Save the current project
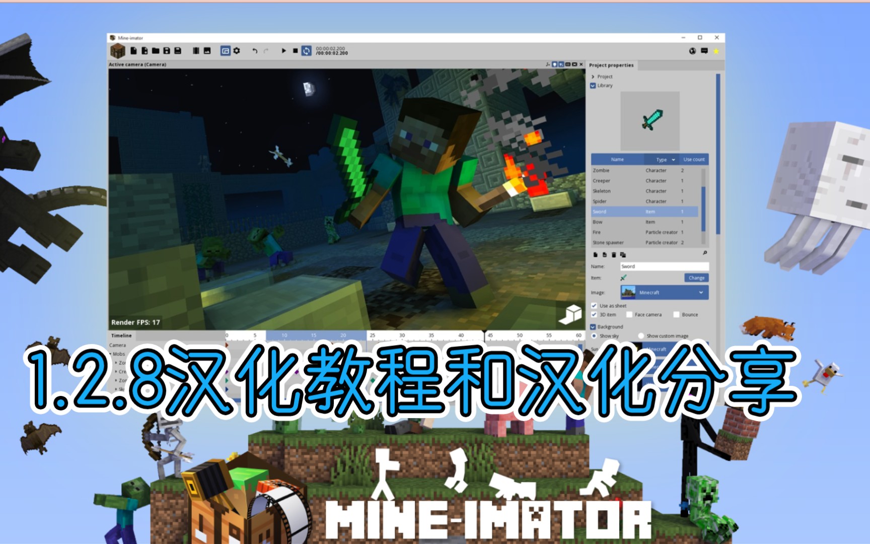The image size is (870, 544). 166,50
